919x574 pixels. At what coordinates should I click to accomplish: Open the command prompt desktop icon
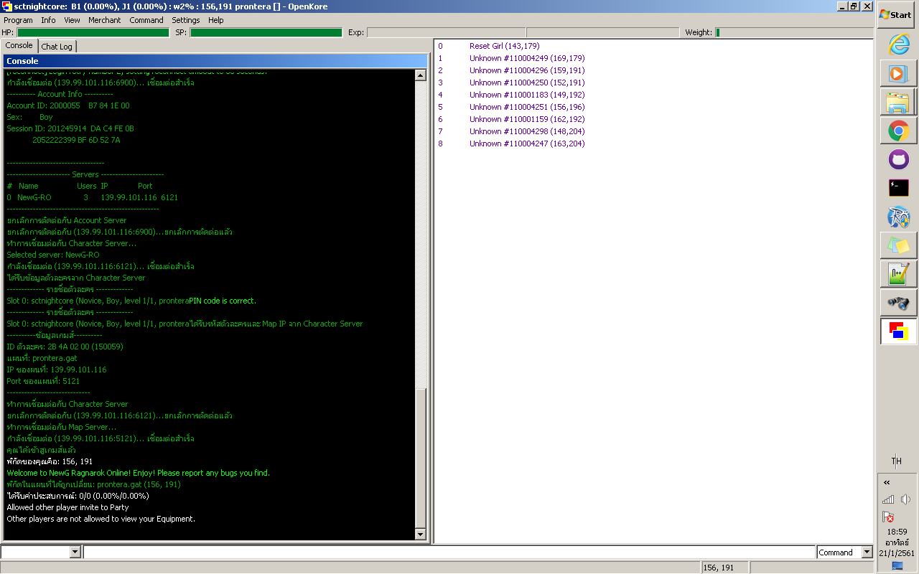pos(898,187)
